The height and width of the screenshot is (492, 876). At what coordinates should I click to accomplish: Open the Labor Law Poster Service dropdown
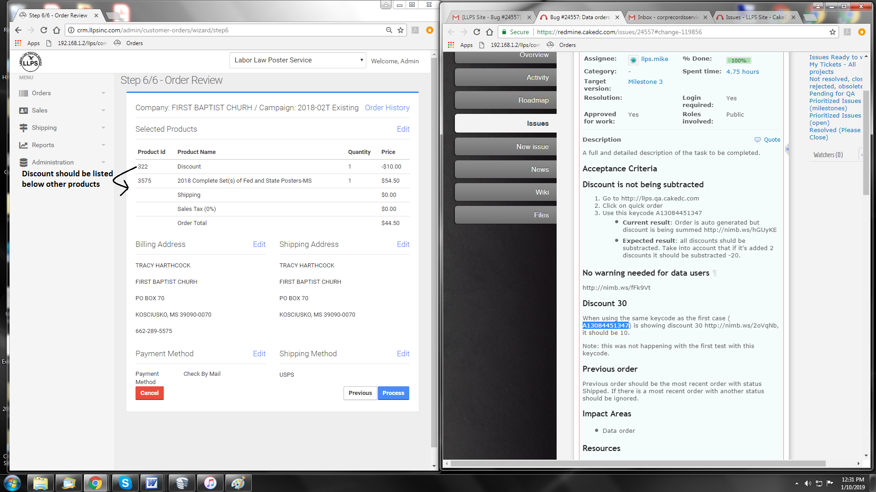(x=297, y=60)
